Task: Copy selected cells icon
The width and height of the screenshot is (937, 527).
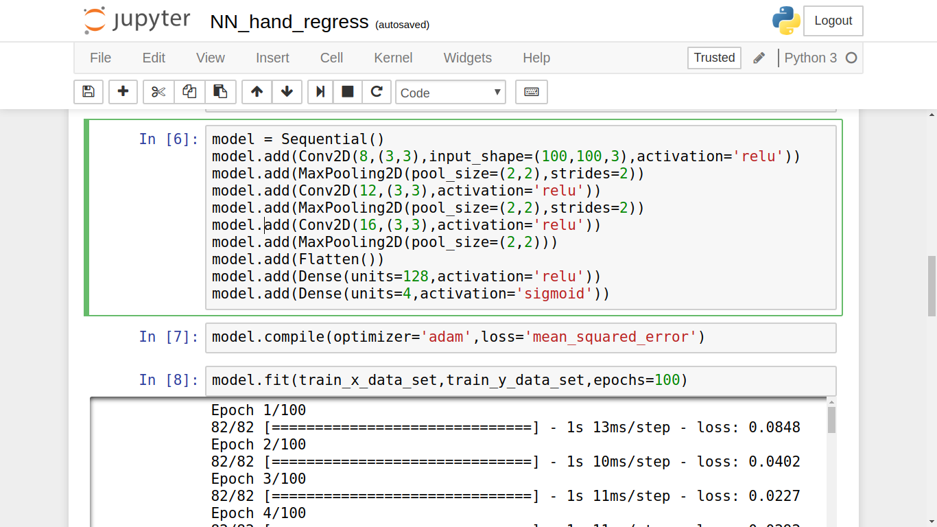Action: pyautogui.click(x=189, y=92)
